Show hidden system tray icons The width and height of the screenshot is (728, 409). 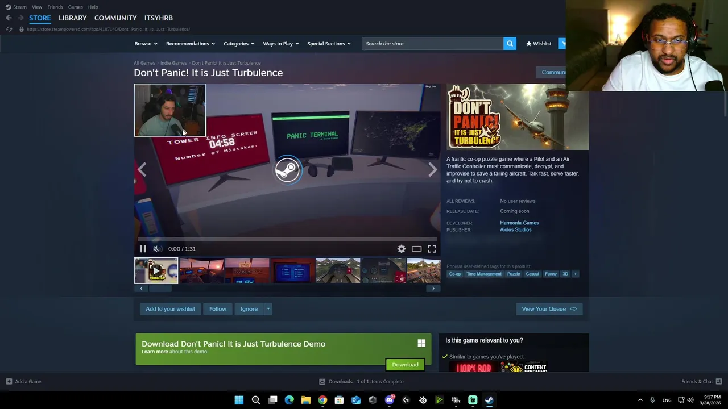tap(640, 400)
